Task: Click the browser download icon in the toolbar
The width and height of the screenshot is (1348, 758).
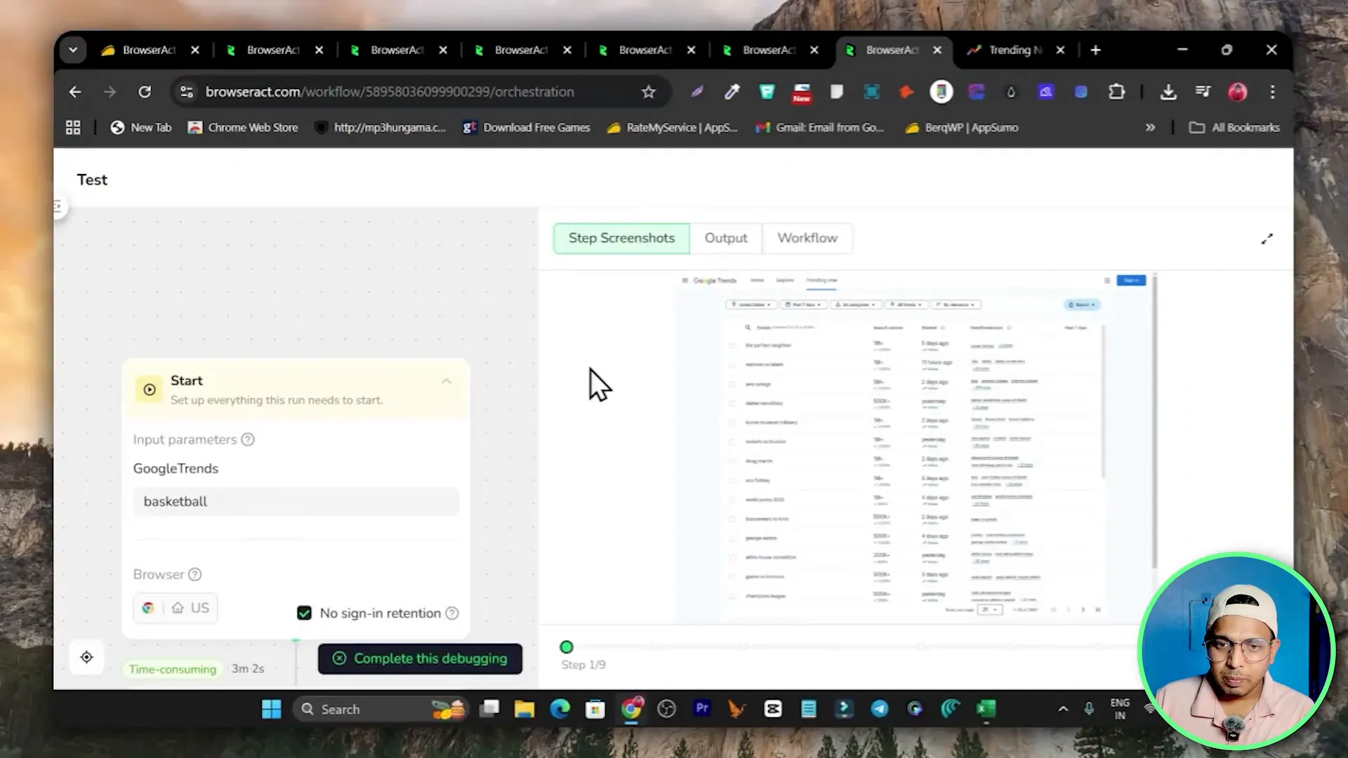Action: click(x=1168, y=92)
